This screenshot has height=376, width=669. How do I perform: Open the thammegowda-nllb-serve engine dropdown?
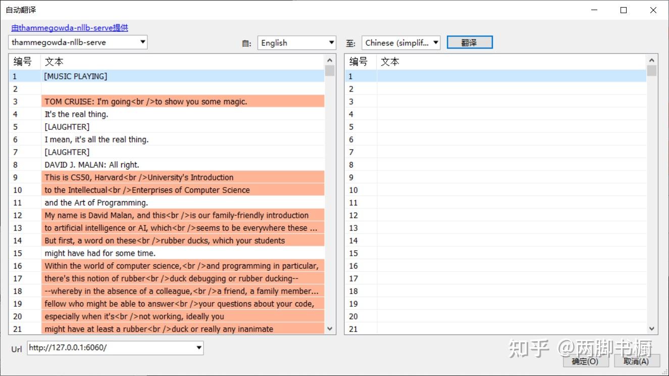(78, 42)
